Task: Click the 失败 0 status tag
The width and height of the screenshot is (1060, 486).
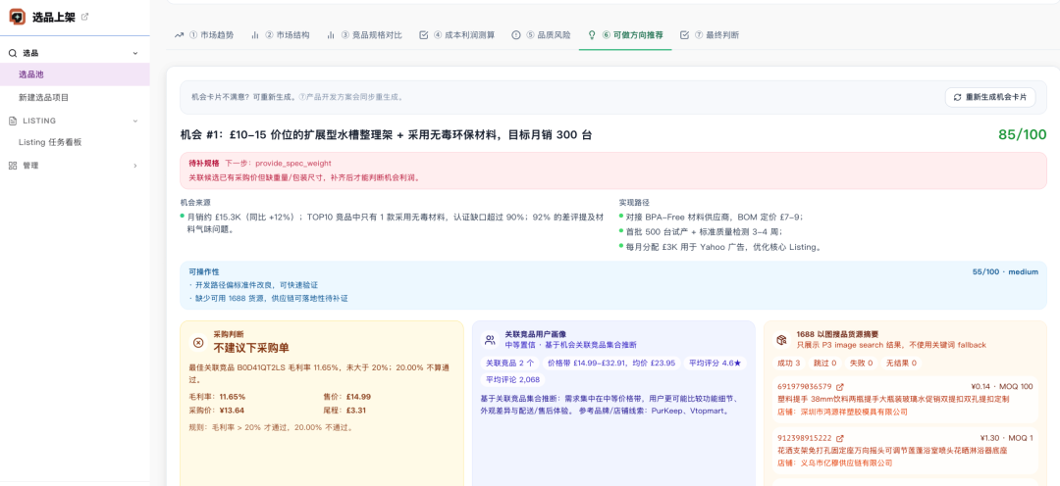Action: tap(862, 364)
